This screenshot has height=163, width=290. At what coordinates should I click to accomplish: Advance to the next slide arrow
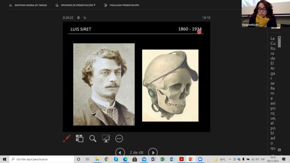(x=153, y=152)
